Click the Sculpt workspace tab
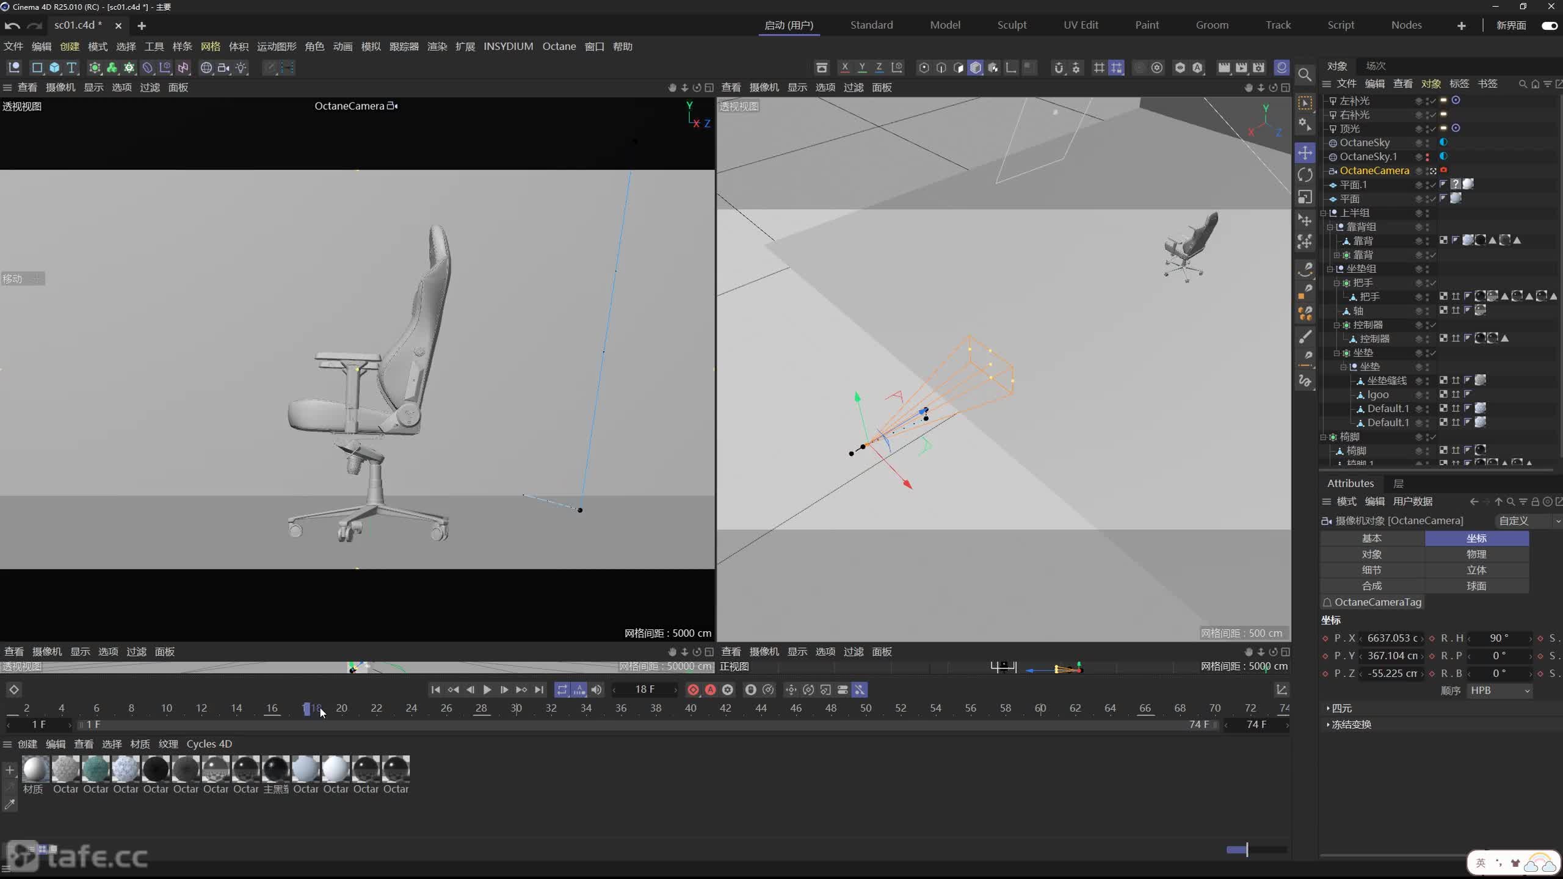The image size is (1563, 879). [1011, 24]
